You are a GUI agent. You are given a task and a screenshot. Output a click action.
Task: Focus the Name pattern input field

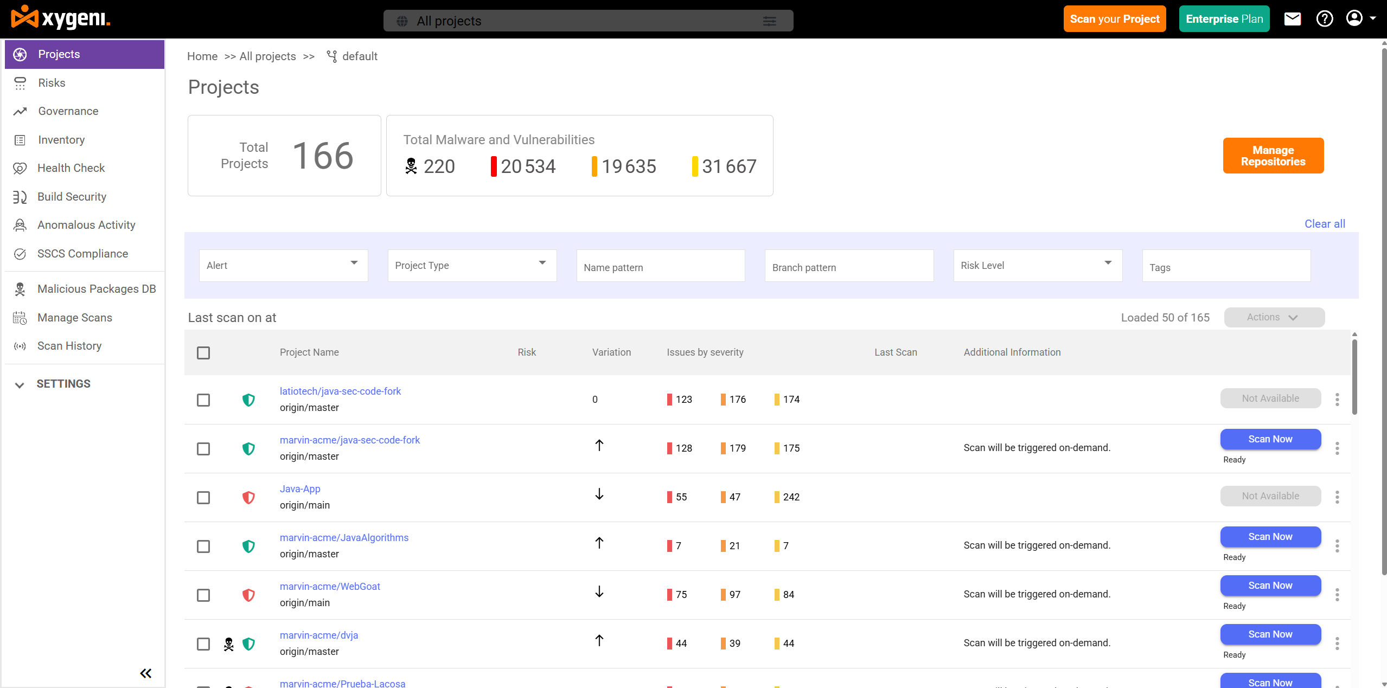coord(660,267)
